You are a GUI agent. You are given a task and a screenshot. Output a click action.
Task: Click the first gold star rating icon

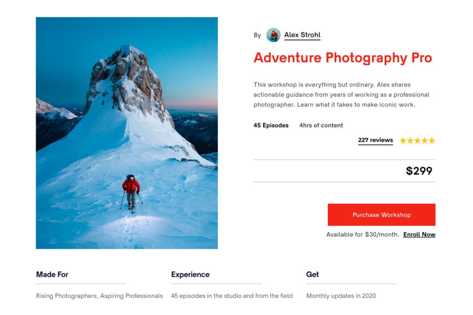403,140
